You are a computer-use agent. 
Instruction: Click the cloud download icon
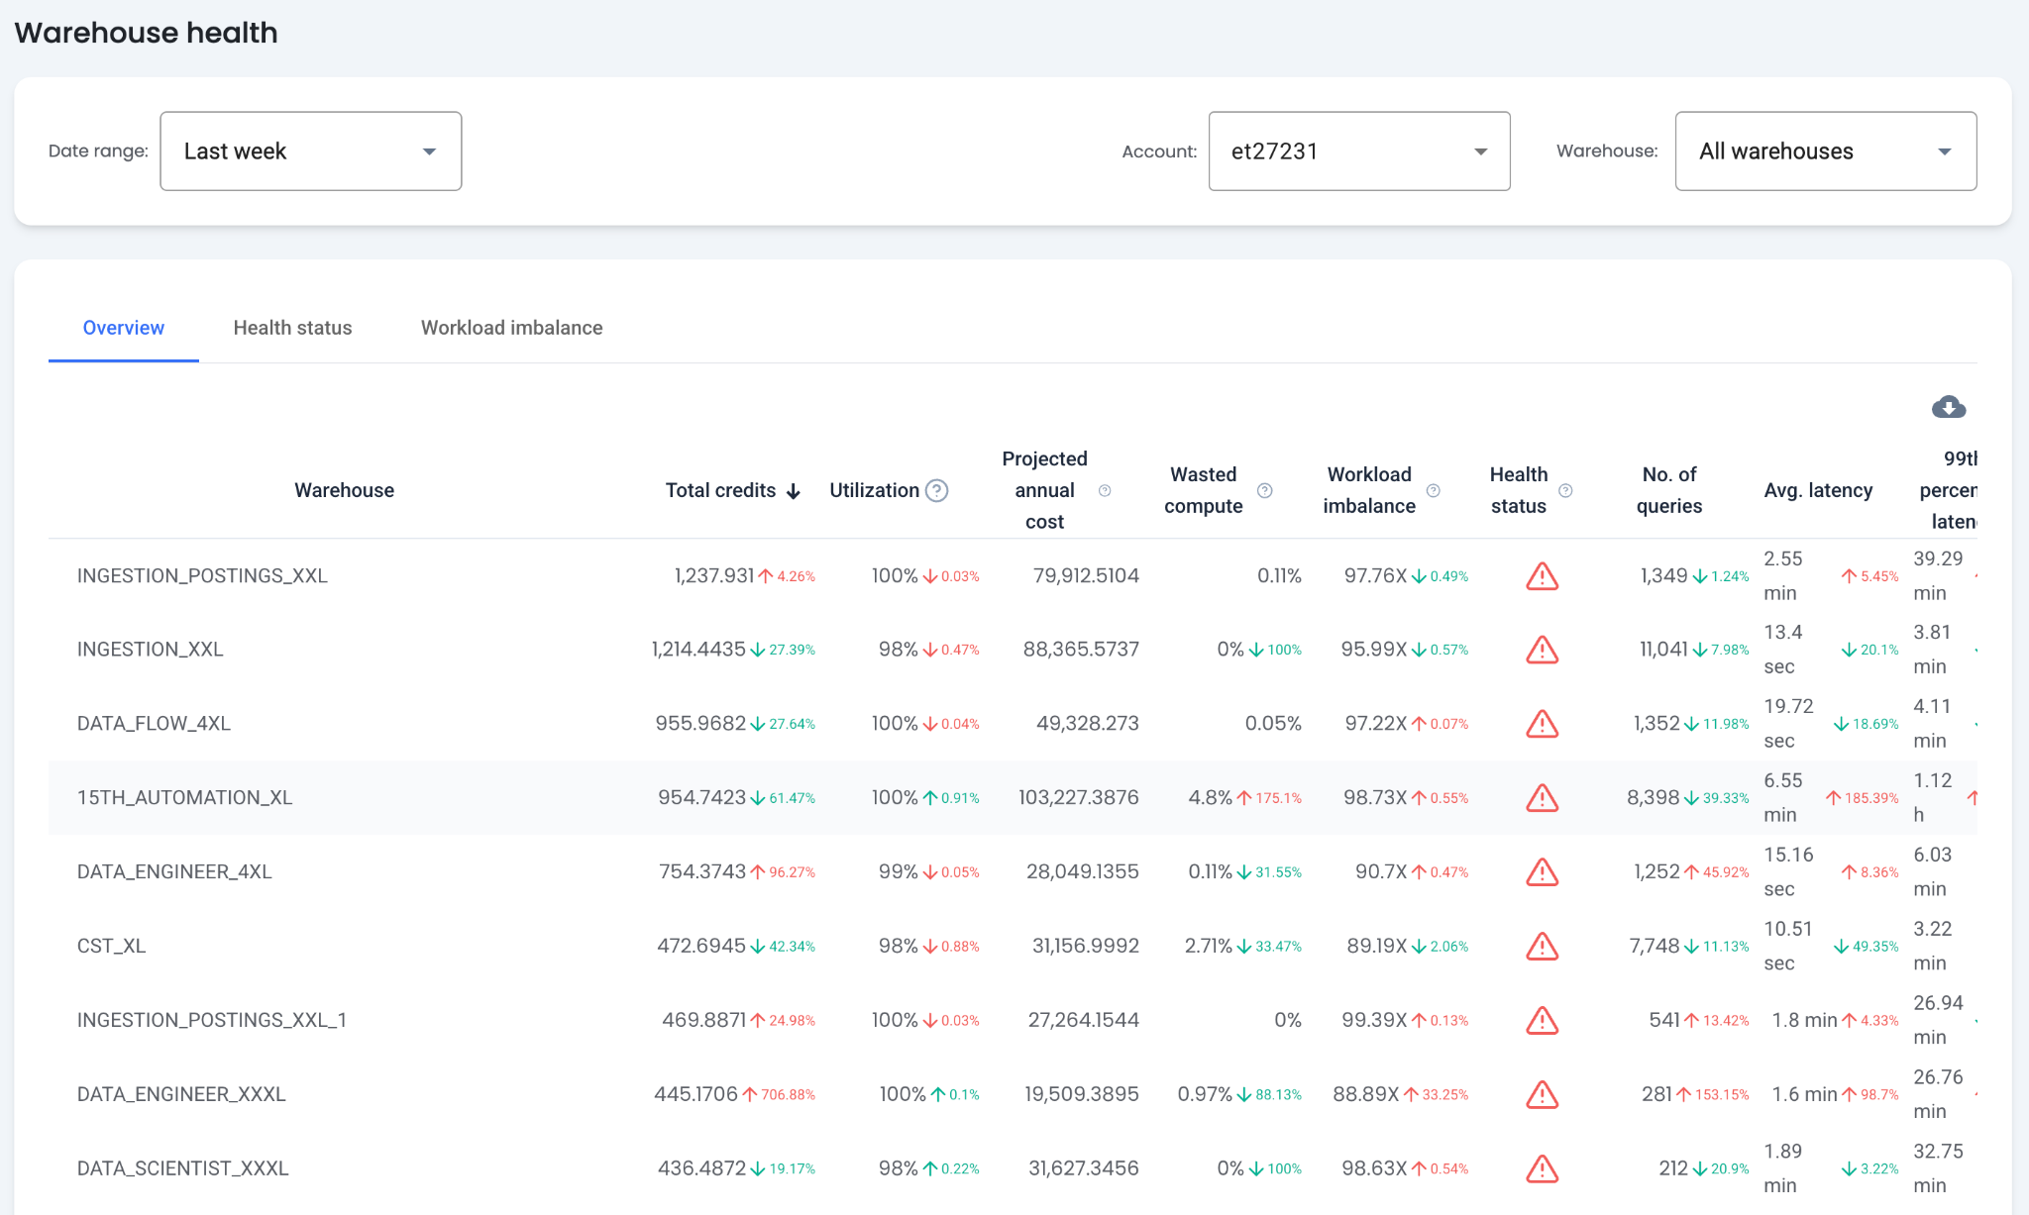tap(1948, 407)
